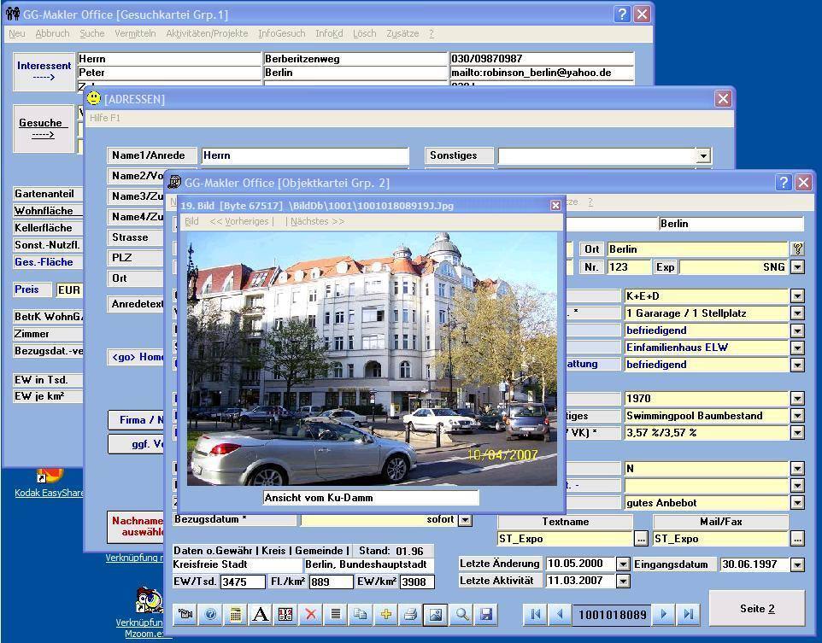
Task: Click the copy records icon
Action: (x=361, y=614)
